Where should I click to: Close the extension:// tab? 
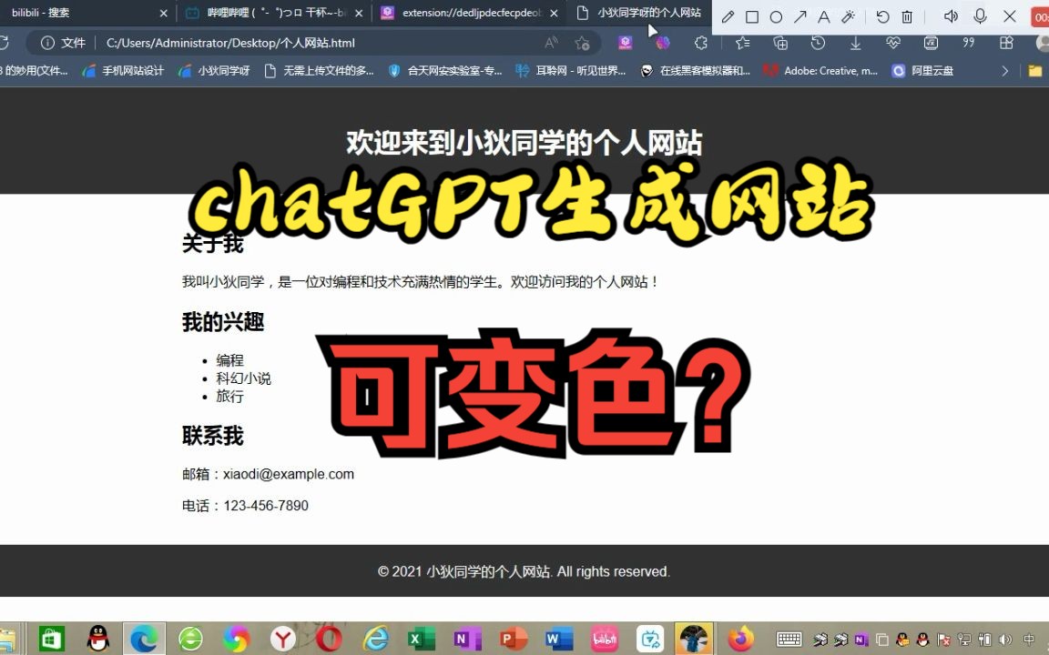click(554, 13)
